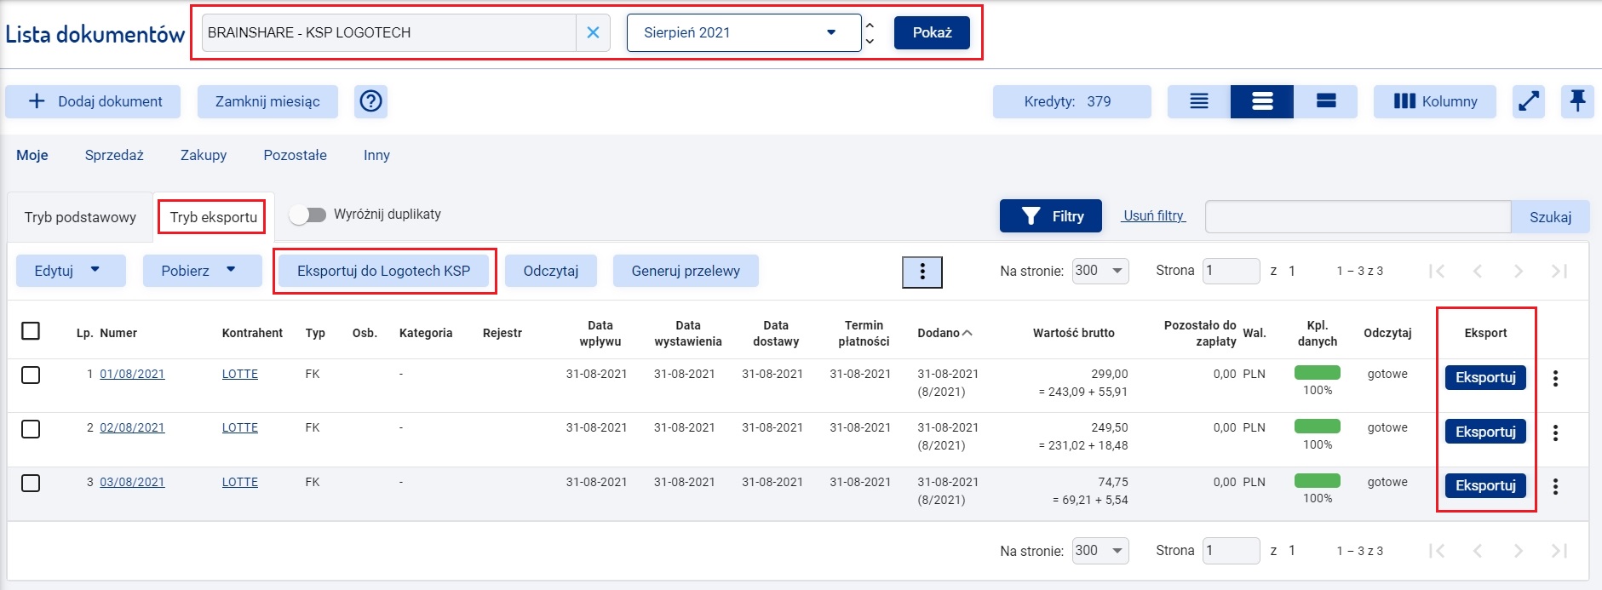Tick the select-all header checkbox
The height and width of the screenshot is (590, 1602).
click(31, 330)
